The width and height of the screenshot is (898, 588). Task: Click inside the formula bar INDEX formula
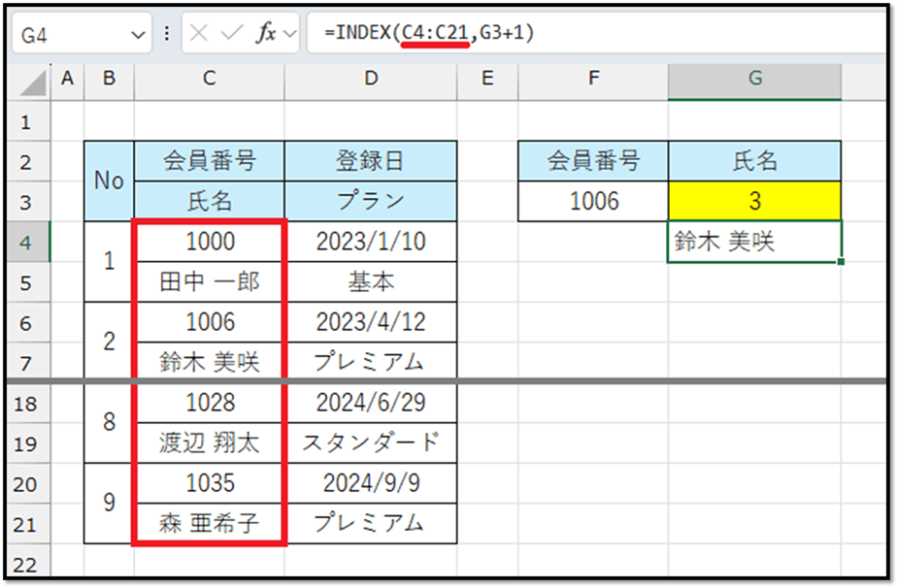tap(582, 34)
